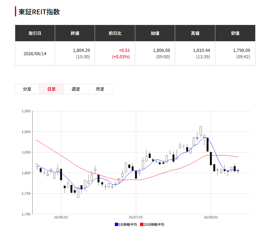Image resolution: width=268 pixels, height=234 pixels.
Task: Click the 安値 column header
Action: (235, 33)
